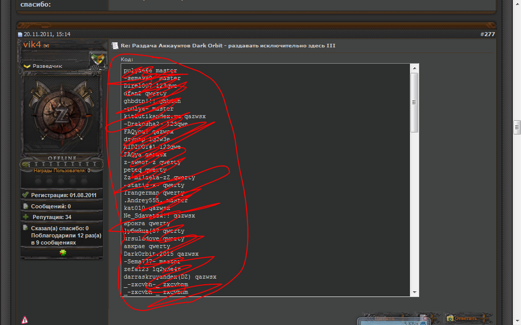Click the user reputation bar under OFFLINE
This screenshot has height=325, width=521.
click(62, 164)
